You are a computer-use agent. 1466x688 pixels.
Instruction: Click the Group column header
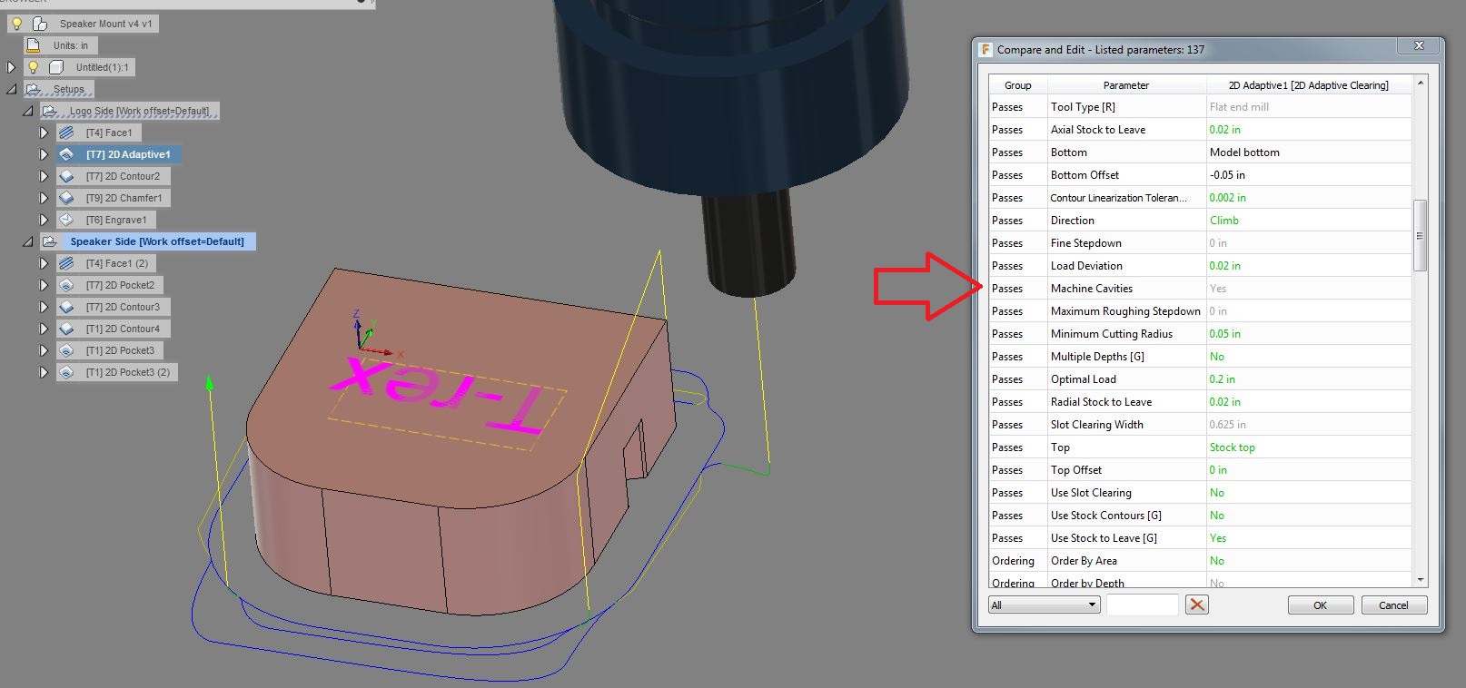1017,85
